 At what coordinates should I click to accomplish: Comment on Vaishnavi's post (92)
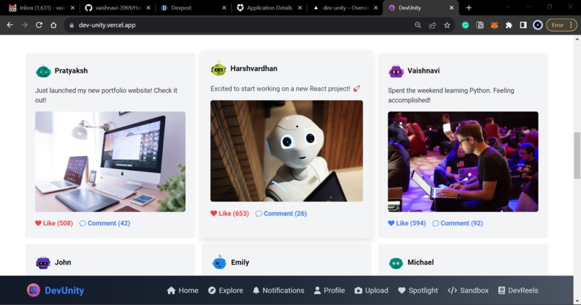(x=458, y=223)
